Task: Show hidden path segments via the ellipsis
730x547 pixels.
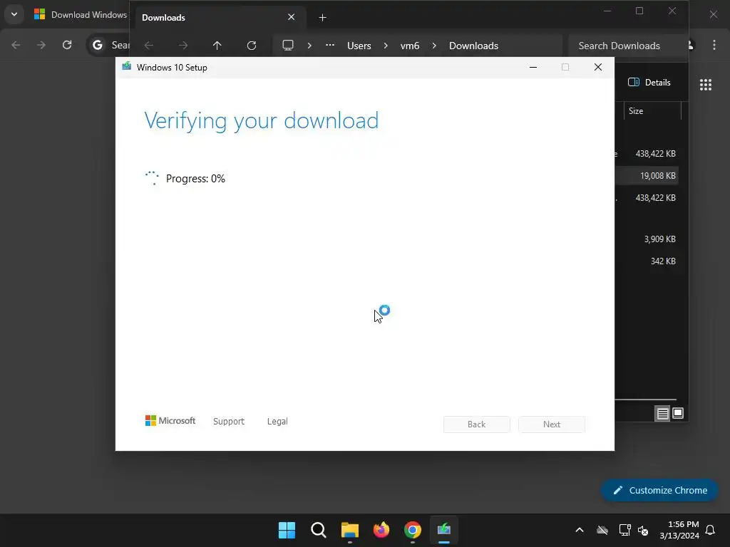Action: (x=330, y=45)
